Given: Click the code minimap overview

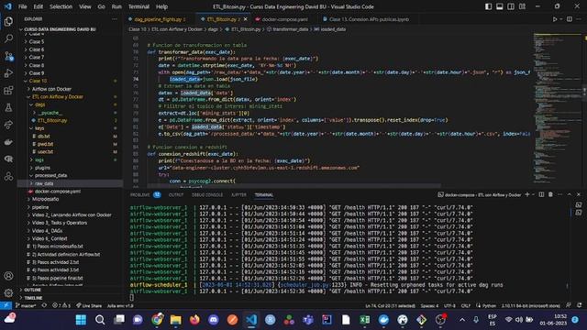Looking at the screenshot, I should pyautogui.click(x=557, y=108).
